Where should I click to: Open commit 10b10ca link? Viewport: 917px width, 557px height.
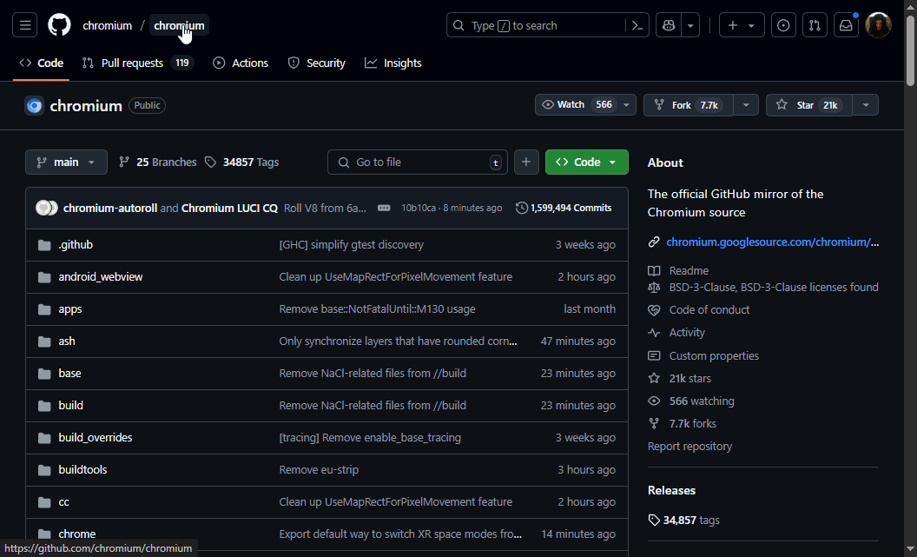419,208
